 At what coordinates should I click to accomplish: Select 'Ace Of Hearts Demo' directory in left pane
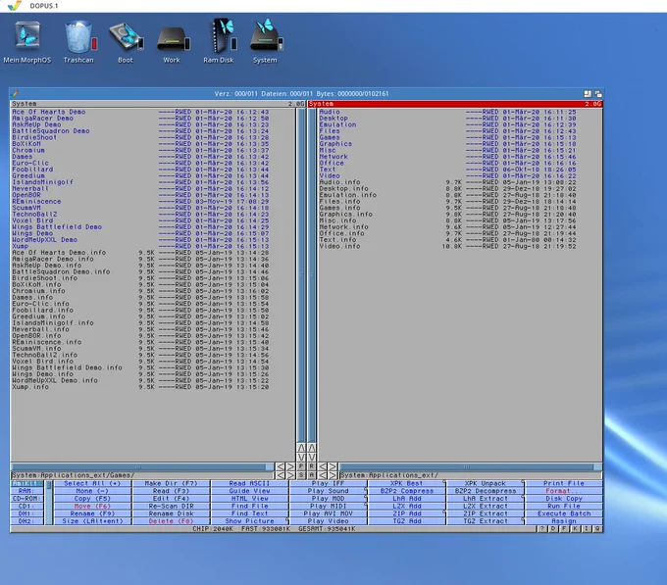pyautogui.click(x=140, y=112)
